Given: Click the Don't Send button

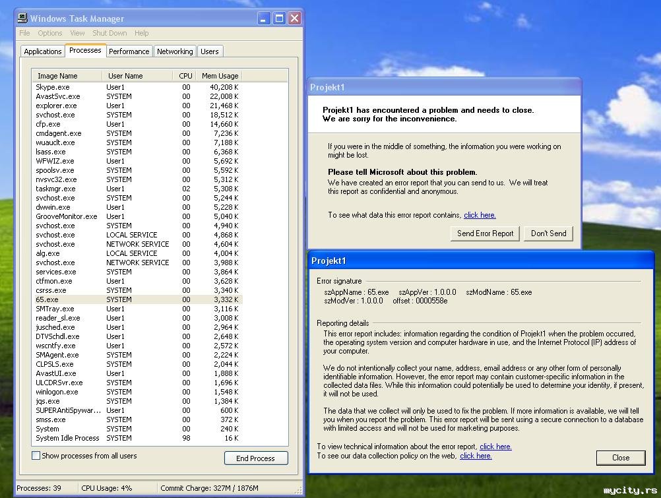Looking at the screenshot, I should (x=548, y=233).
